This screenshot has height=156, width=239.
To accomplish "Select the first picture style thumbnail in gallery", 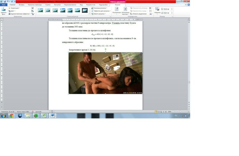I will click(40, 10).
